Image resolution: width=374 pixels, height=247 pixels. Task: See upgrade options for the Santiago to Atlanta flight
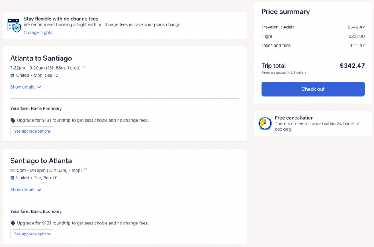tap(33, 234)
